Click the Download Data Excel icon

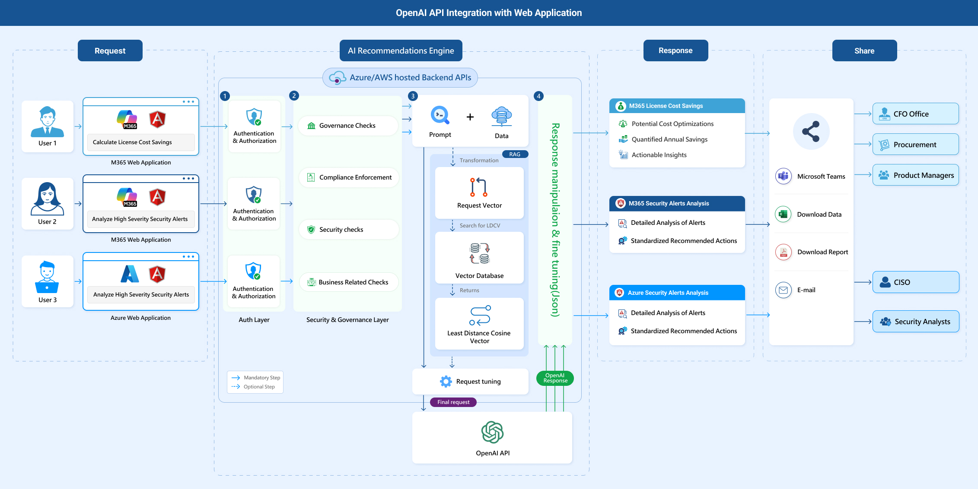tap(783, 214)
